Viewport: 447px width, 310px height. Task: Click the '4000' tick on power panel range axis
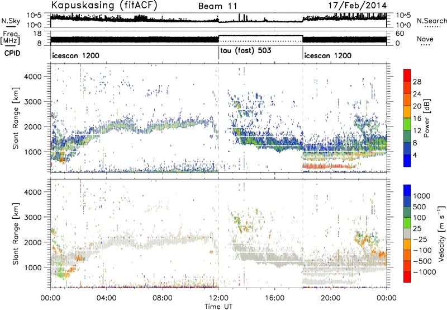click(32, 77)
